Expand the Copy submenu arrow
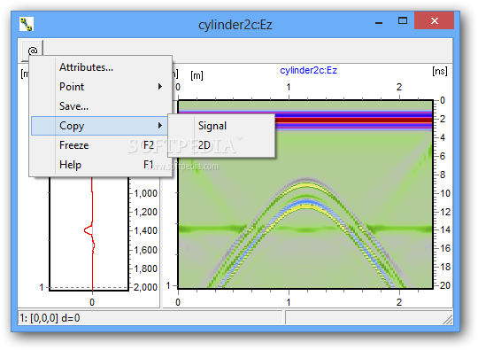The image size is (478, 350). click(x=159, y=126)
